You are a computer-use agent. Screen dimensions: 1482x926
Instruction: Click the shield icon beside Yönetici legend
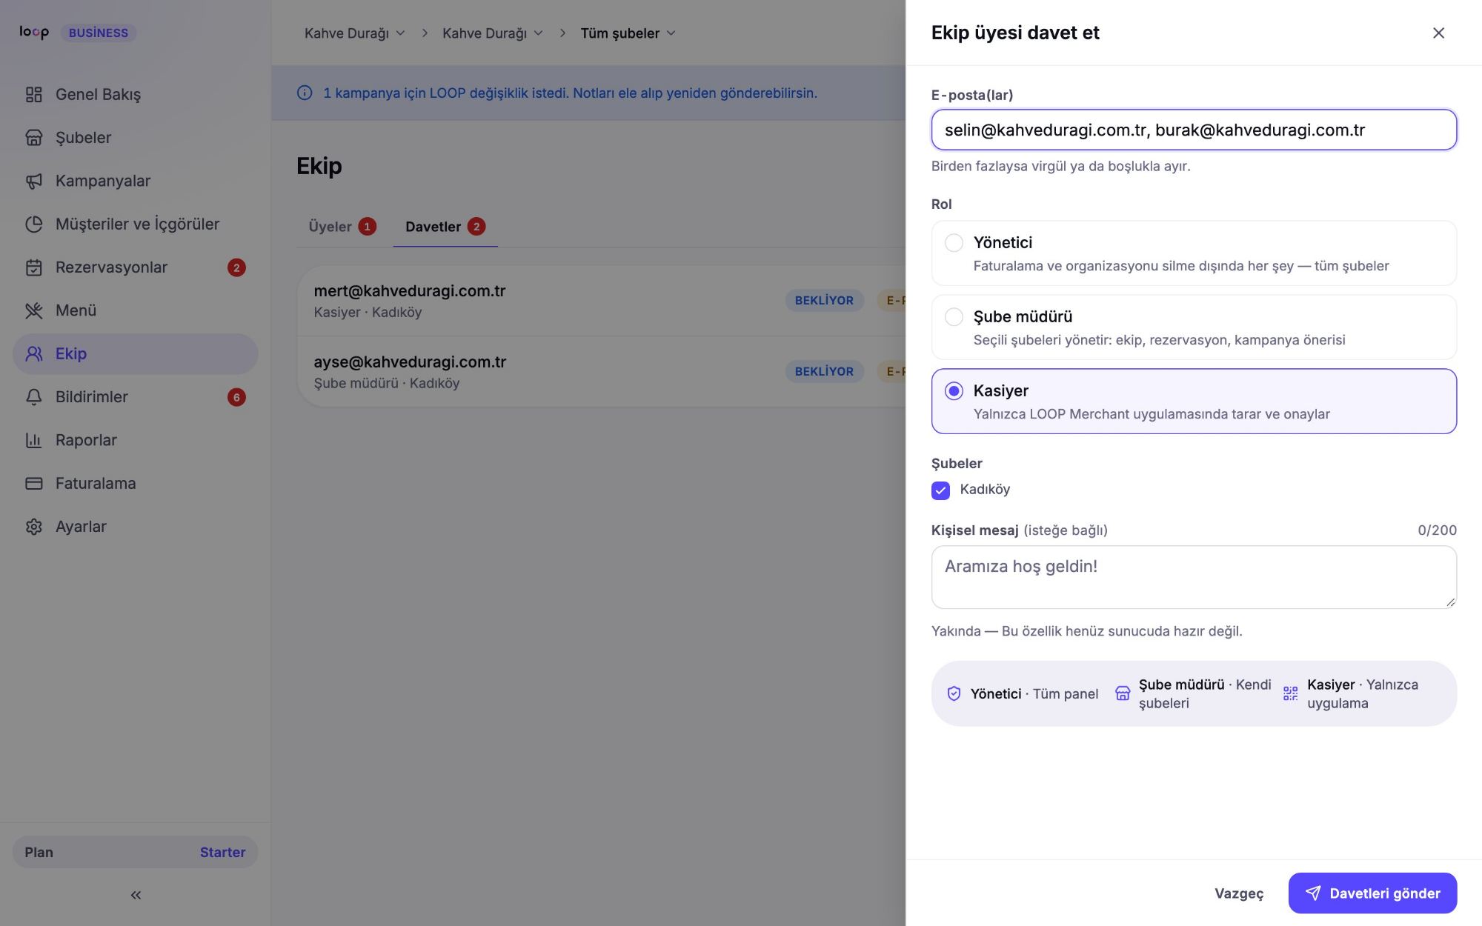click(954, 693)
